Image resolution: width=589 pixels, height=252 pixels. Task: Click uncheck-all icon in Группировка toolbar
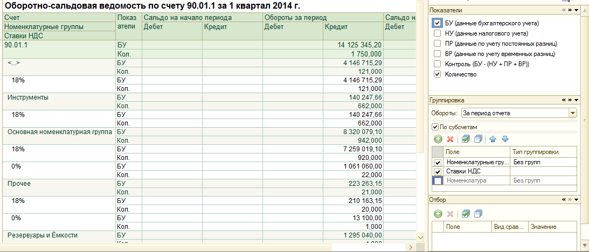click(478, 139)
